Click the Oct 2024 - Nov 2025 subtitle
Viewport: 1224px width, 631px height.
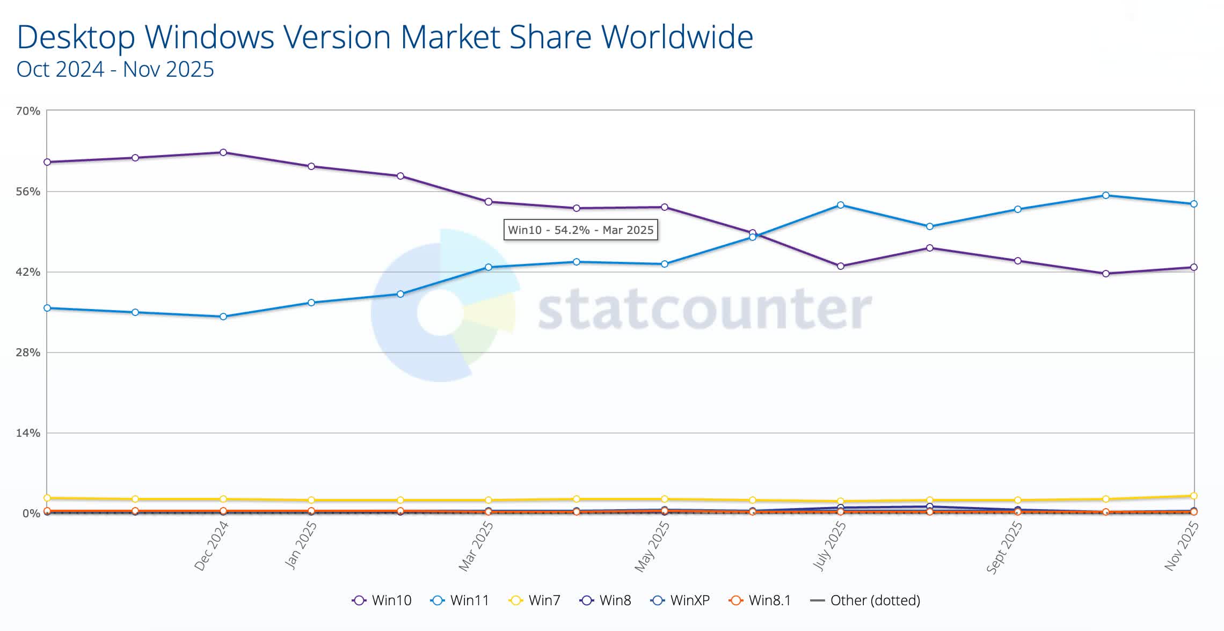(115, 70)
